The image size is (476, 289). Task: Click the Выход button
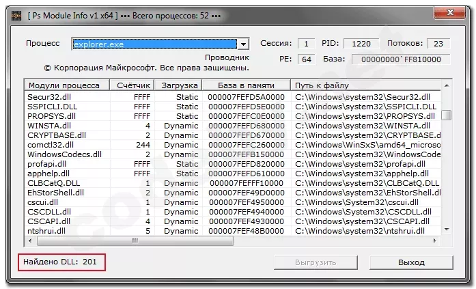point(411,262)
